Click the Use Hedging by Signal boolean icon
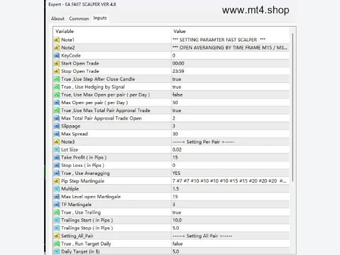This screenshot has width=340, height=255. [x=57, y=87]
